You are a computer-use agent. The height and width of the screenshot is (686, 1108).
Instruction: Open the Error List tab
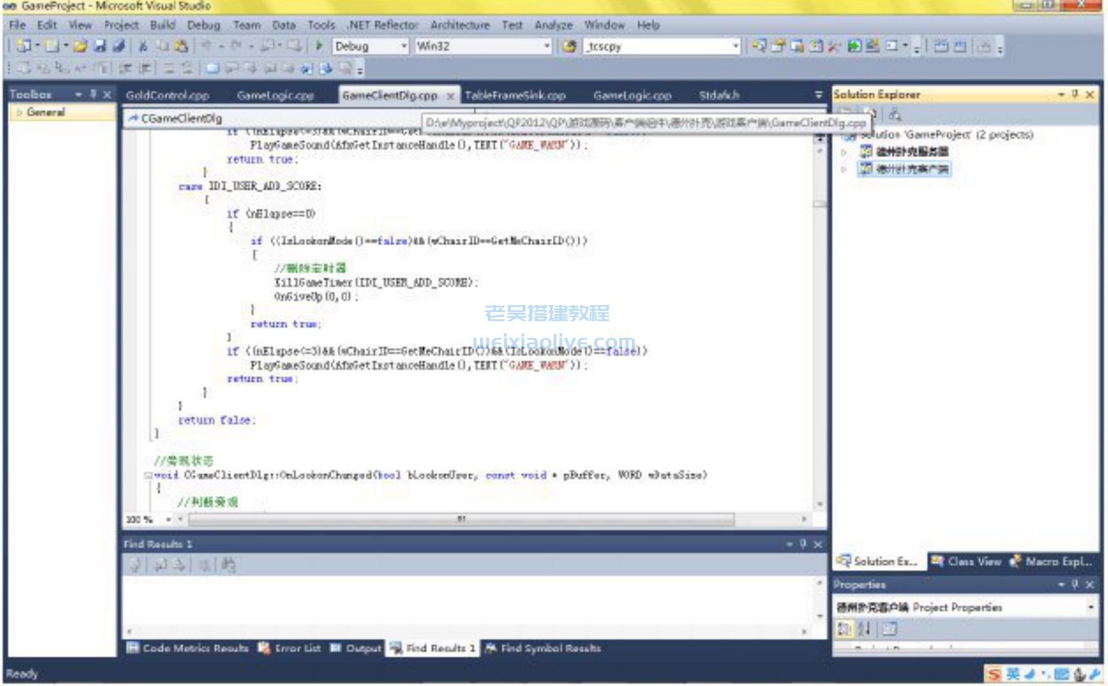[x=290, y=648]
